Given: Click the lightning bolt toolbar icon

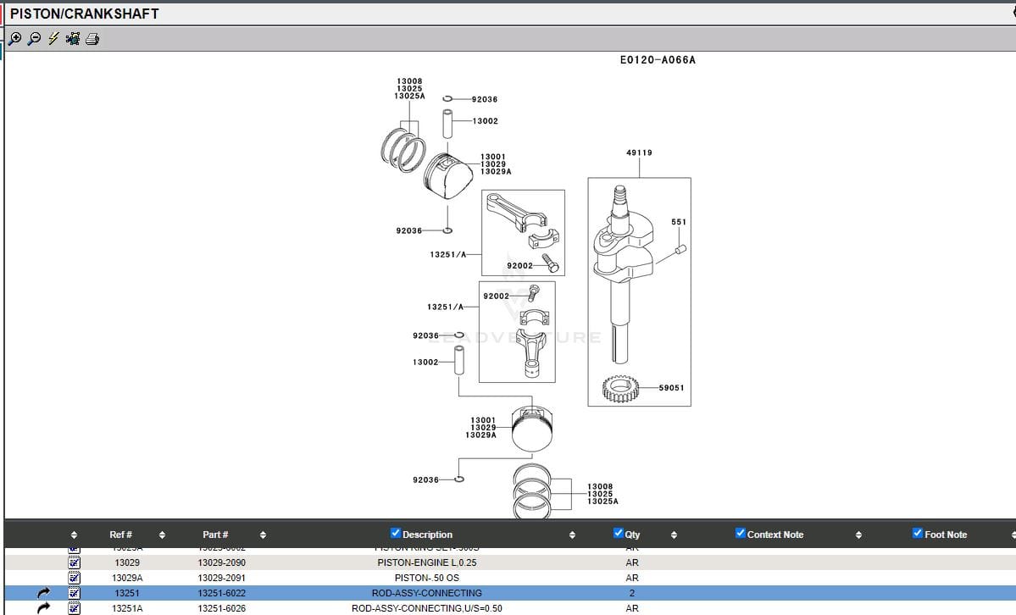Looking at the screenshot, I should click(53, 38).
